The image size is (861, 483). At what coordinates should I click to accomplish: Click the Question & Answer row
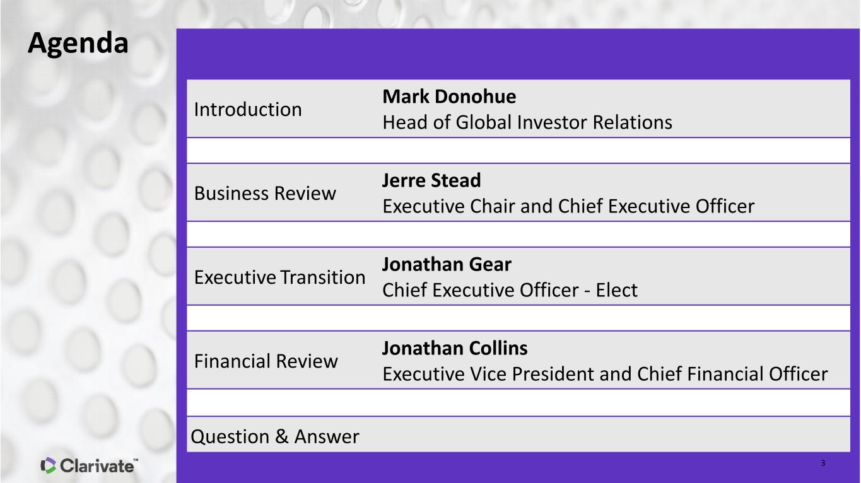click(x=518, y=434)
